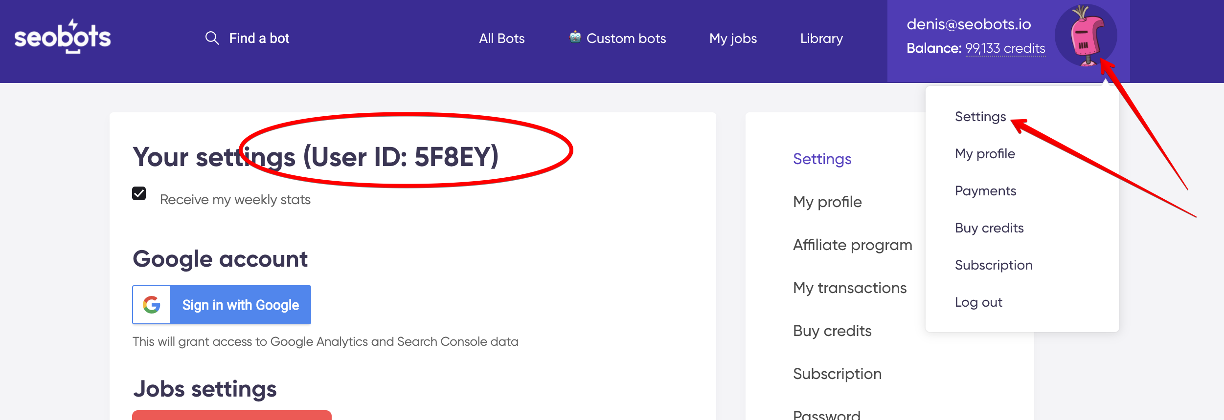The image size is (1224, 420).
Task: Click the 99,133 credits balance link
Action: click(1005, 48)
